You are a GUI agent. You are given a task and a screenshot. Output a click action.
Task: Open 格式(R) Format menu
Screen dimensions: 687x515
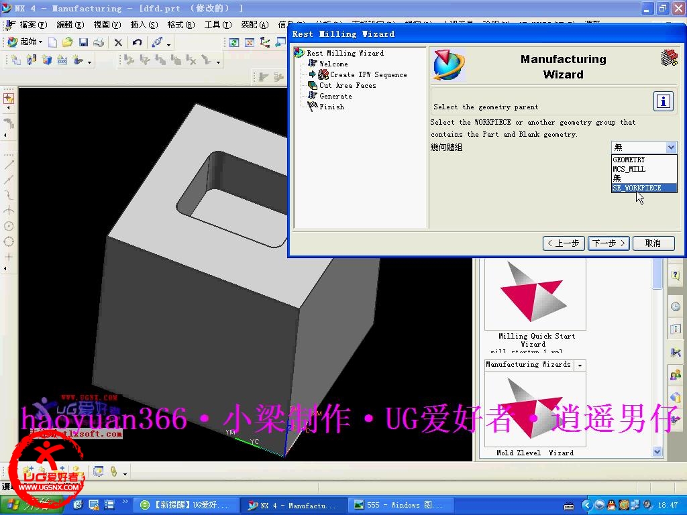(180, 25)
